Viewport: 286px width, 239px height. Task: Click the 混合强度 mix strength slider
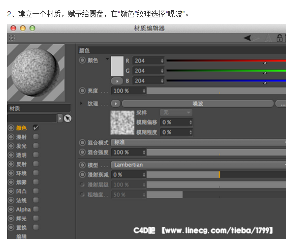(216, 152)
